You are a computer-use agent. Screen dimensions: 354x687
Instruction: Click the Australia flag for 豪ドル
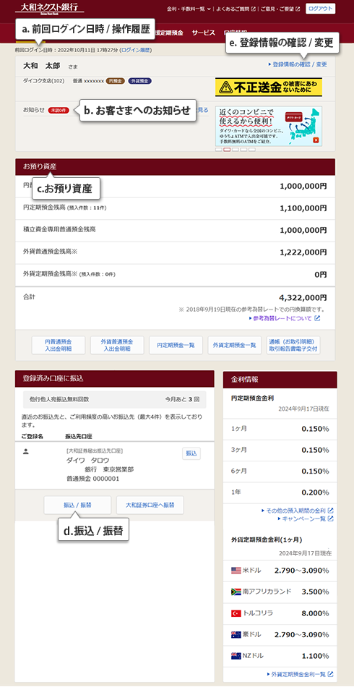pos(236,634)
